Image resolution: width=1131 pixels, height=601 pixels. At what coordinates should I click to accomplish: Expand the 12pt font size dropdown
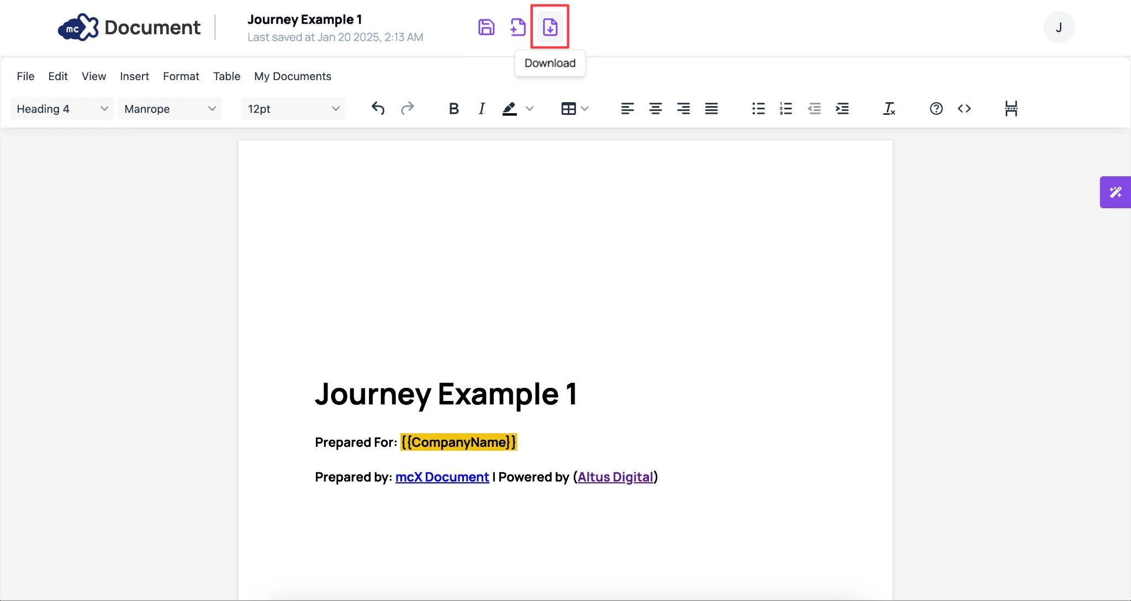(x=293, y=109)
